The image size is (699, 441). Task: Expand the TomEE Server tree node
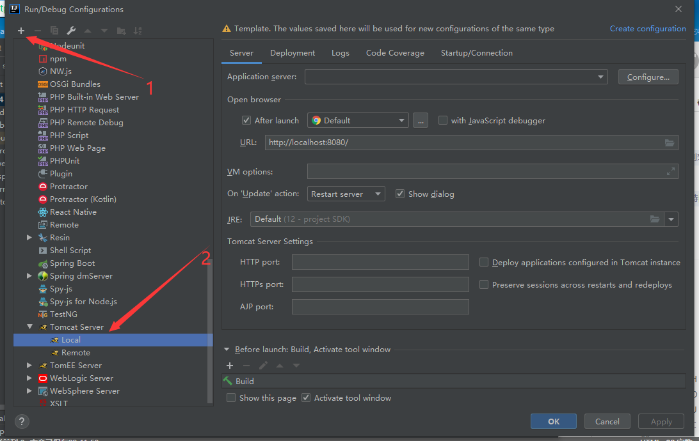click(29, 366)
